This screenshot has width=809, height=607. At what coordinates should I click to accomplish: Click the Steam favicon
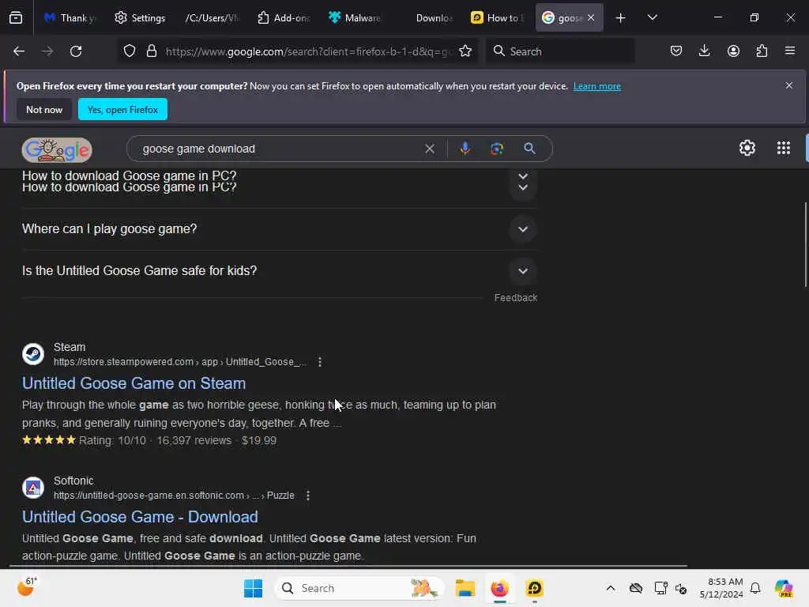(33, 354)
